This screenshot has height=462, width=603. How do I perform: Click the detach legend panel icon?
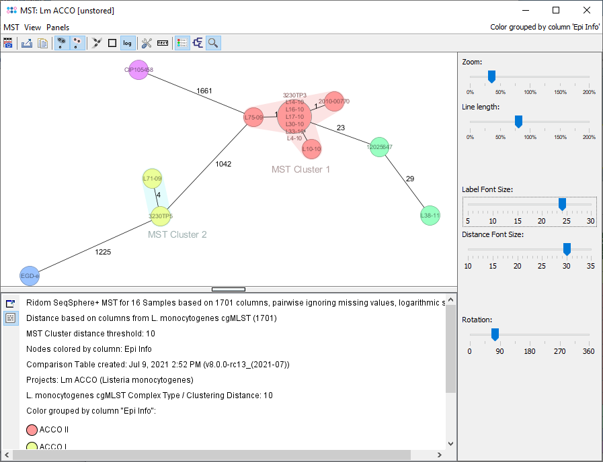(x=10, y=304)
